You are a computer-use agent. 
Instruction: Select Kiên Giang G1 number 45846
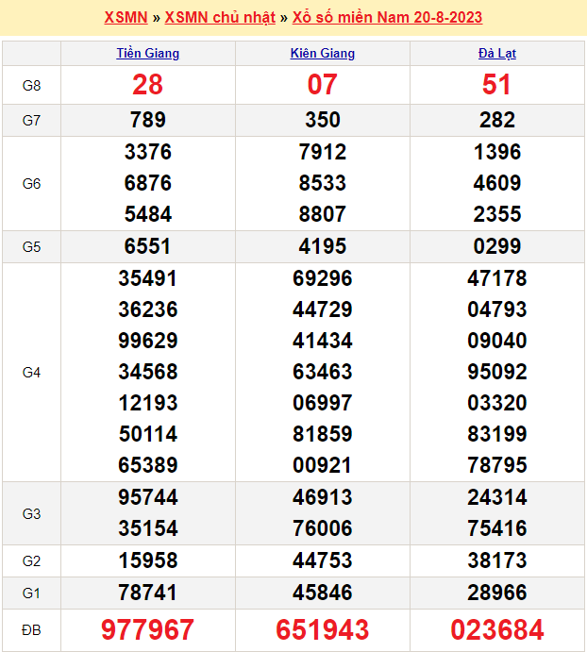click(x=323, y=593)
